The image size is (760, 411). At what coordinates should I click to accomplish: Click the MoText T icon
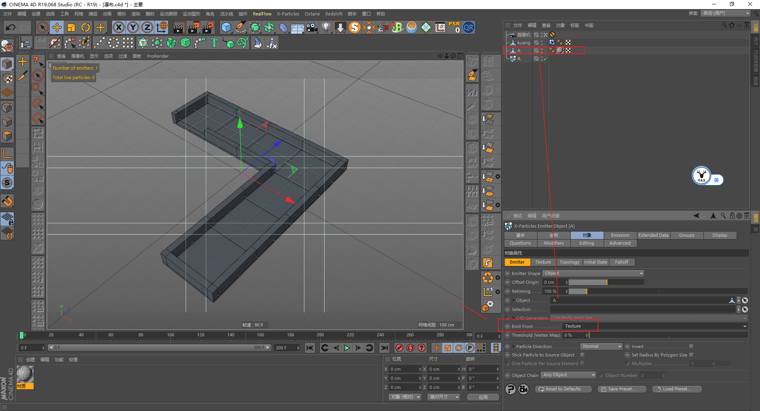(x=214, y=43)
